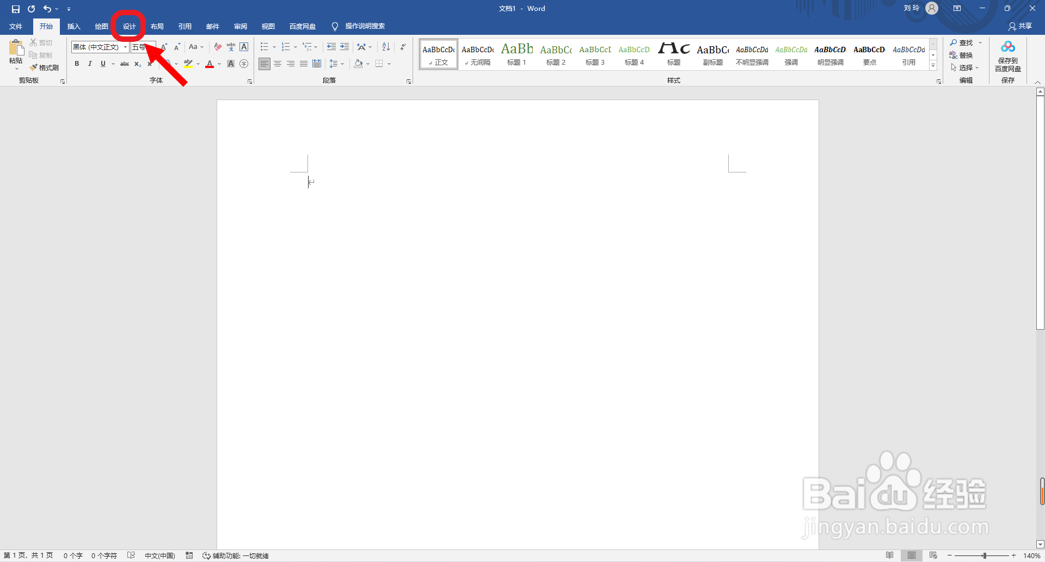This screenshot has height=562, width=1045.
Task: Click the distributed alignment icon
Action: [x=317, y=64]
